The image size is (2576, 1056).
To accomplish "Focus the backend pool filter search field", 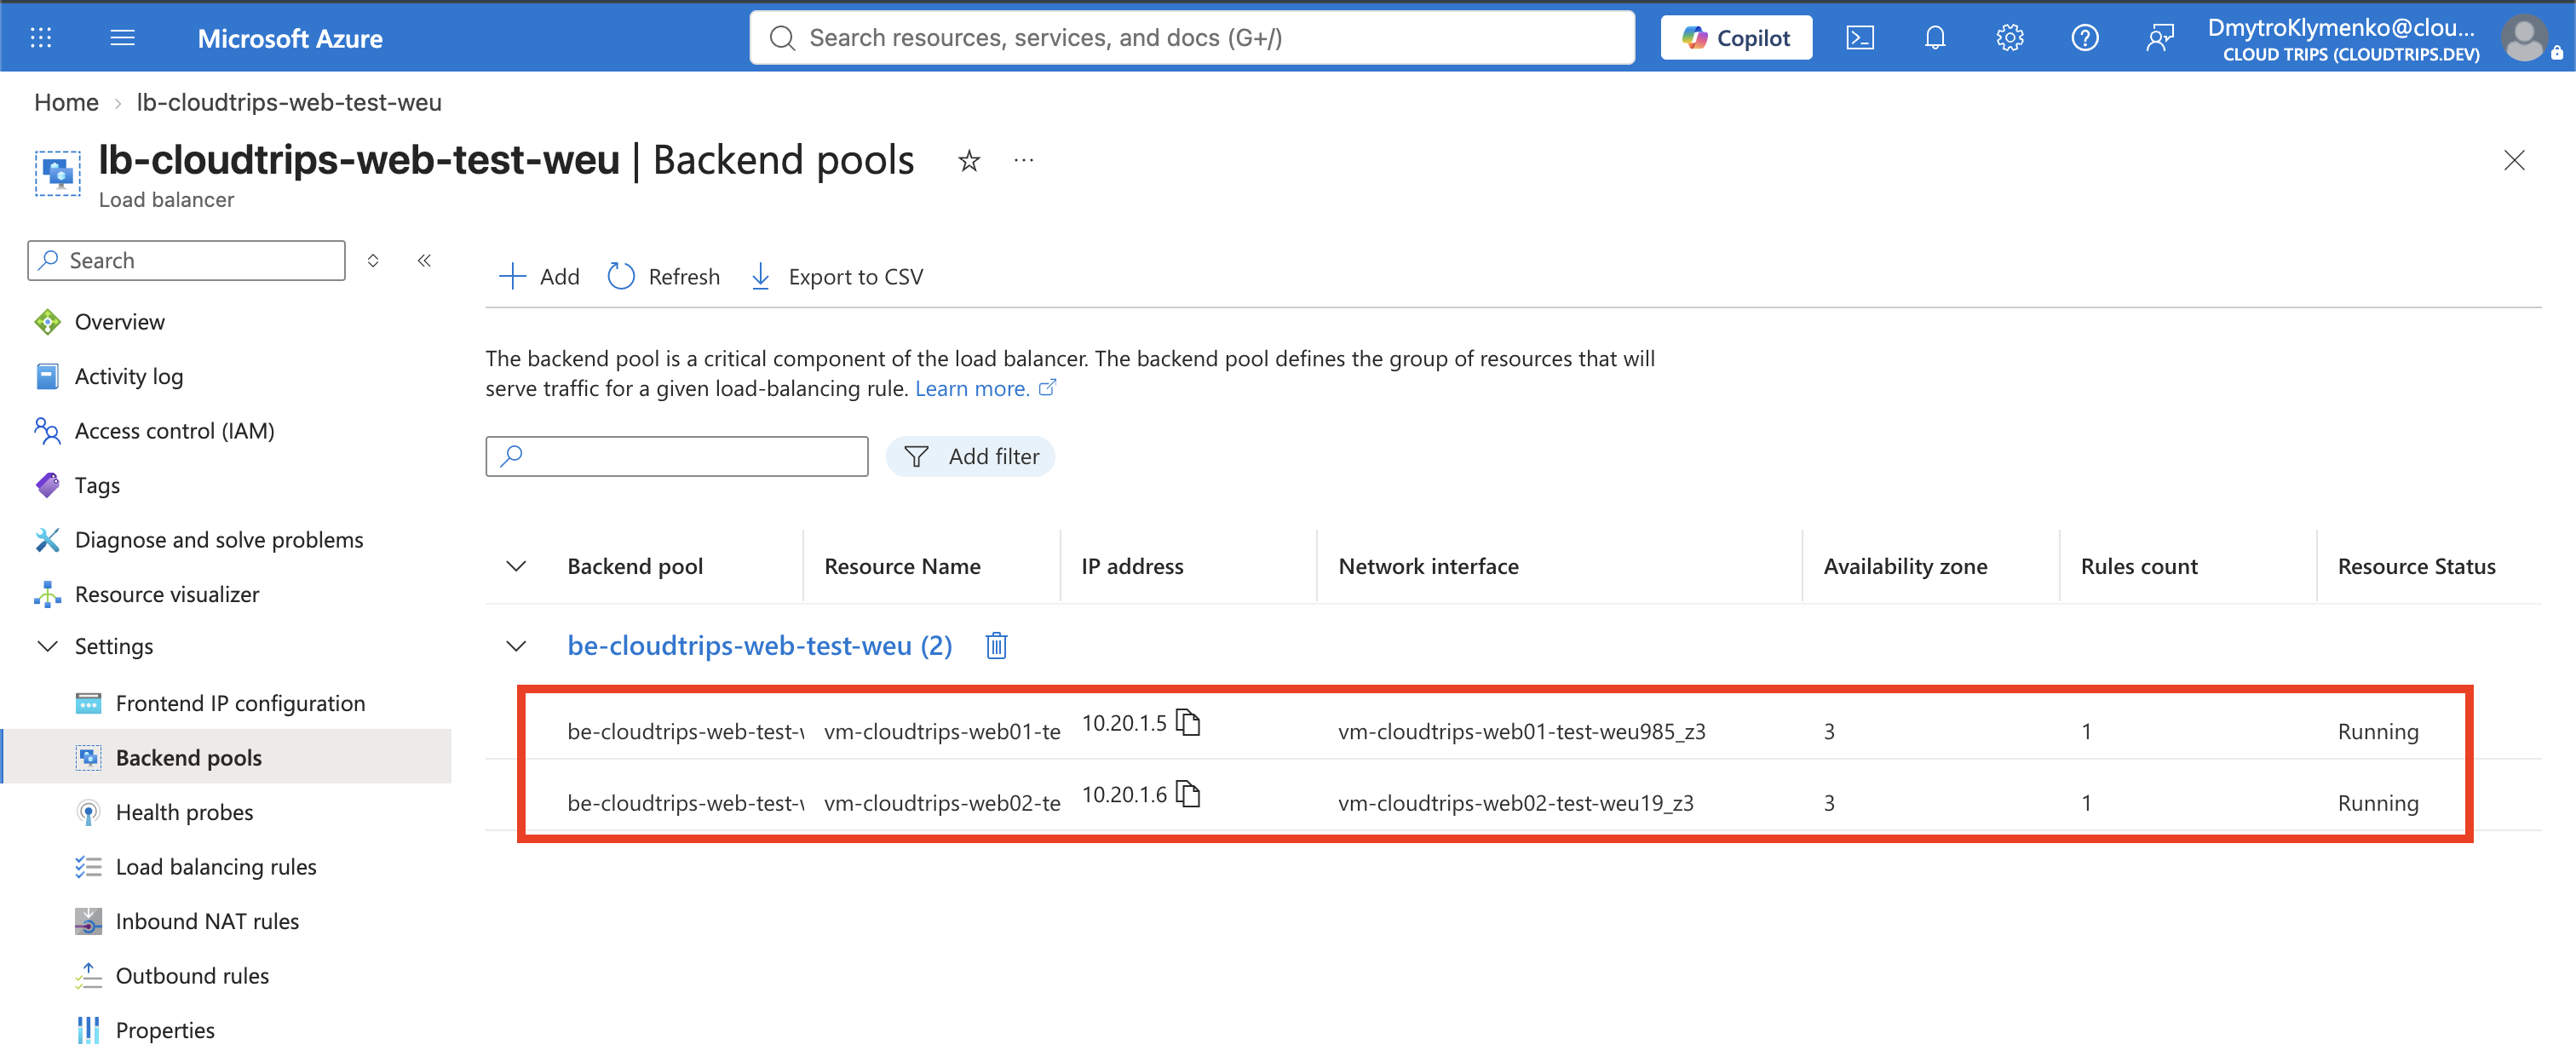I will tap(677, 456).
